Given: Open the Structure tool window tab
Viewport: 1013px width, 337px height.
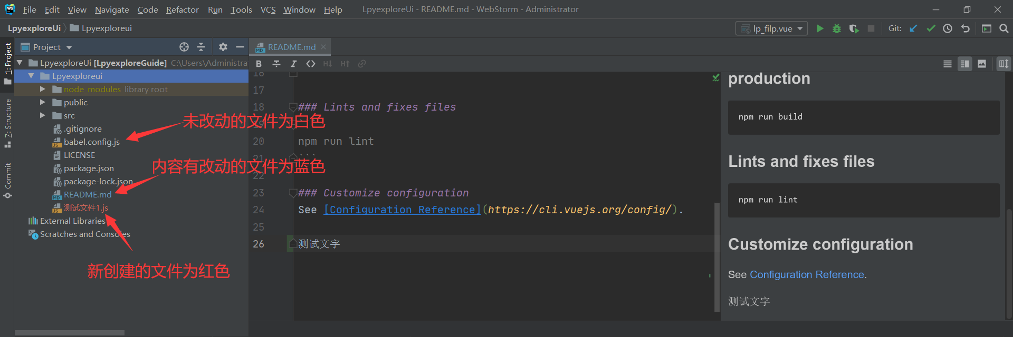Looking at the screenshot, I should pyautogui.click(x=8, y=123).
